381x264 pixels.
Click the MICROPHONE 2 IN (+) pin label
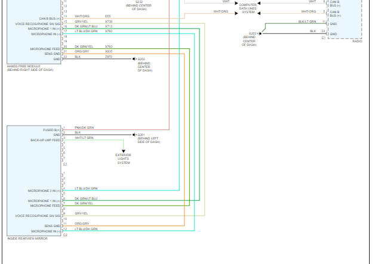click(44, 191)
